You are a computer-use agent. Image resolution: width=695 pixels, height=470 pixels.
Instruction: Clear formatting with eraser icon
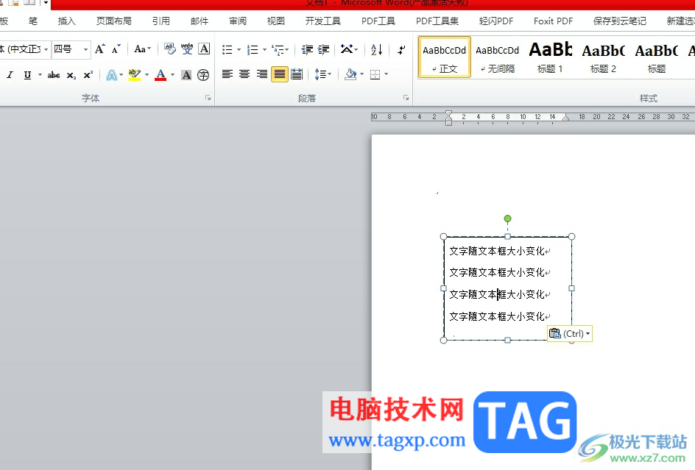click(170, 49)
